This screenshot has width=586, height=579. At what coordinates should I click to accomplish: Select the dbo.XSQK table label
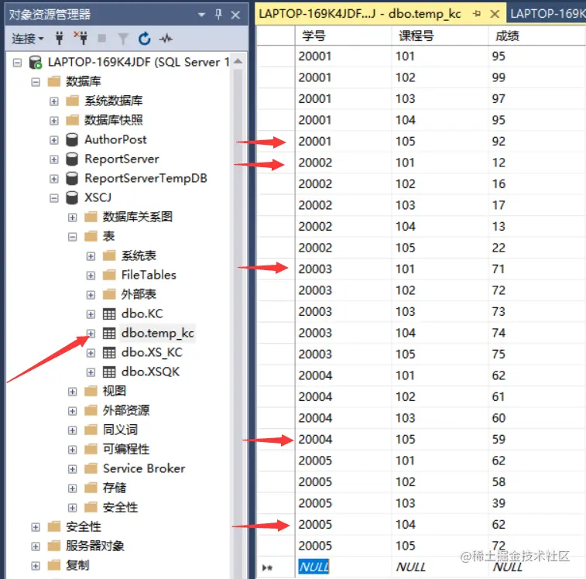tap(150, 372)
